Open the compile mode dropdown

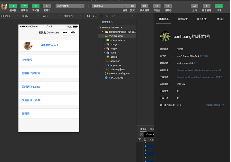point(107,6)
